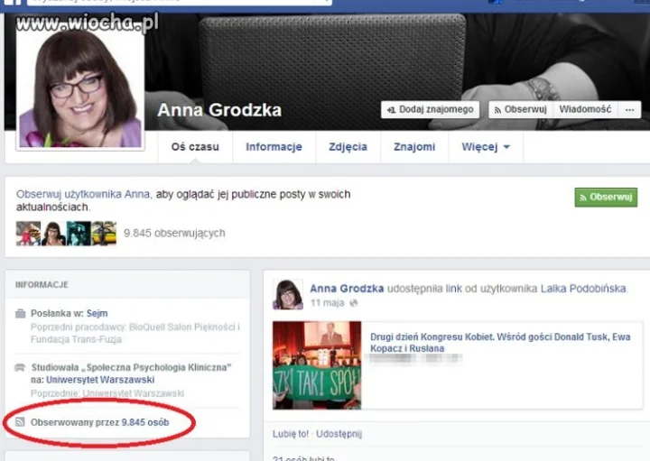Click the RSS followers icon in Informacje
This screenshot has width=650, height=461.
[x=20, y=422]
